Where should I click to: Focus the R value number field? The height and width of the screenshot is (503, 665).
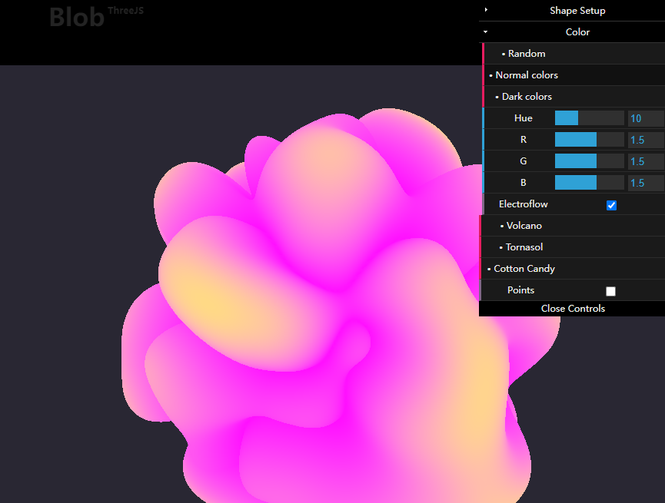(x=645, y=140)
